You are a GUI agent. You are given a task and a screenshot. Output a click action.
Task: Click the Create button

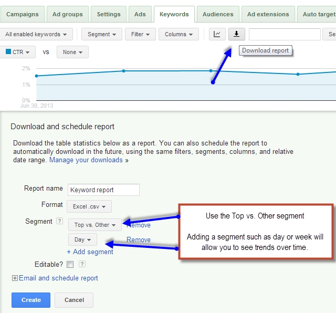point(31,300)
